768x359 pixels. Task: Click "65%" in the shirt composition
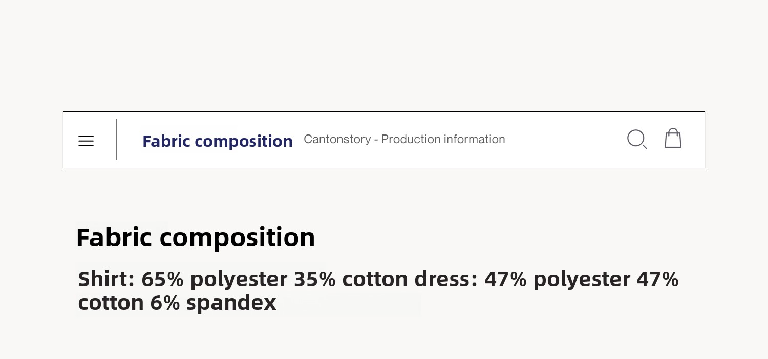pyautogui.click(x=162, y=279)
